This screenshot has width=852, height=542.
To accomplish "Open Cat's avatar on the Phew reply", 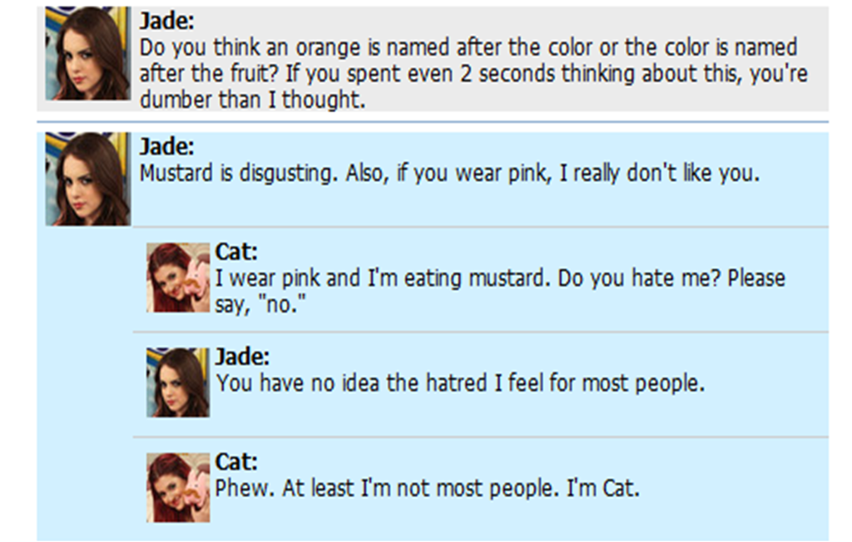I will [178, 488].
